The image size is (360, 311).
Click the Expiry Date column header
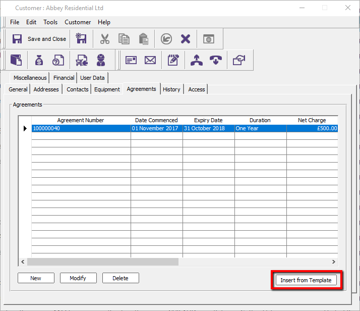tap(208, 120)
